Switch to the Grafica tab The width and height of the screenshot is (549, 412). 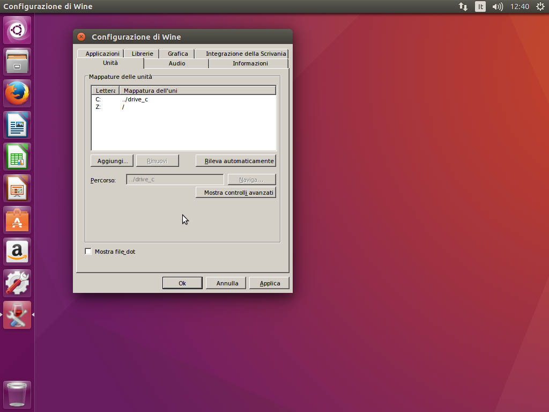(177, 54)
